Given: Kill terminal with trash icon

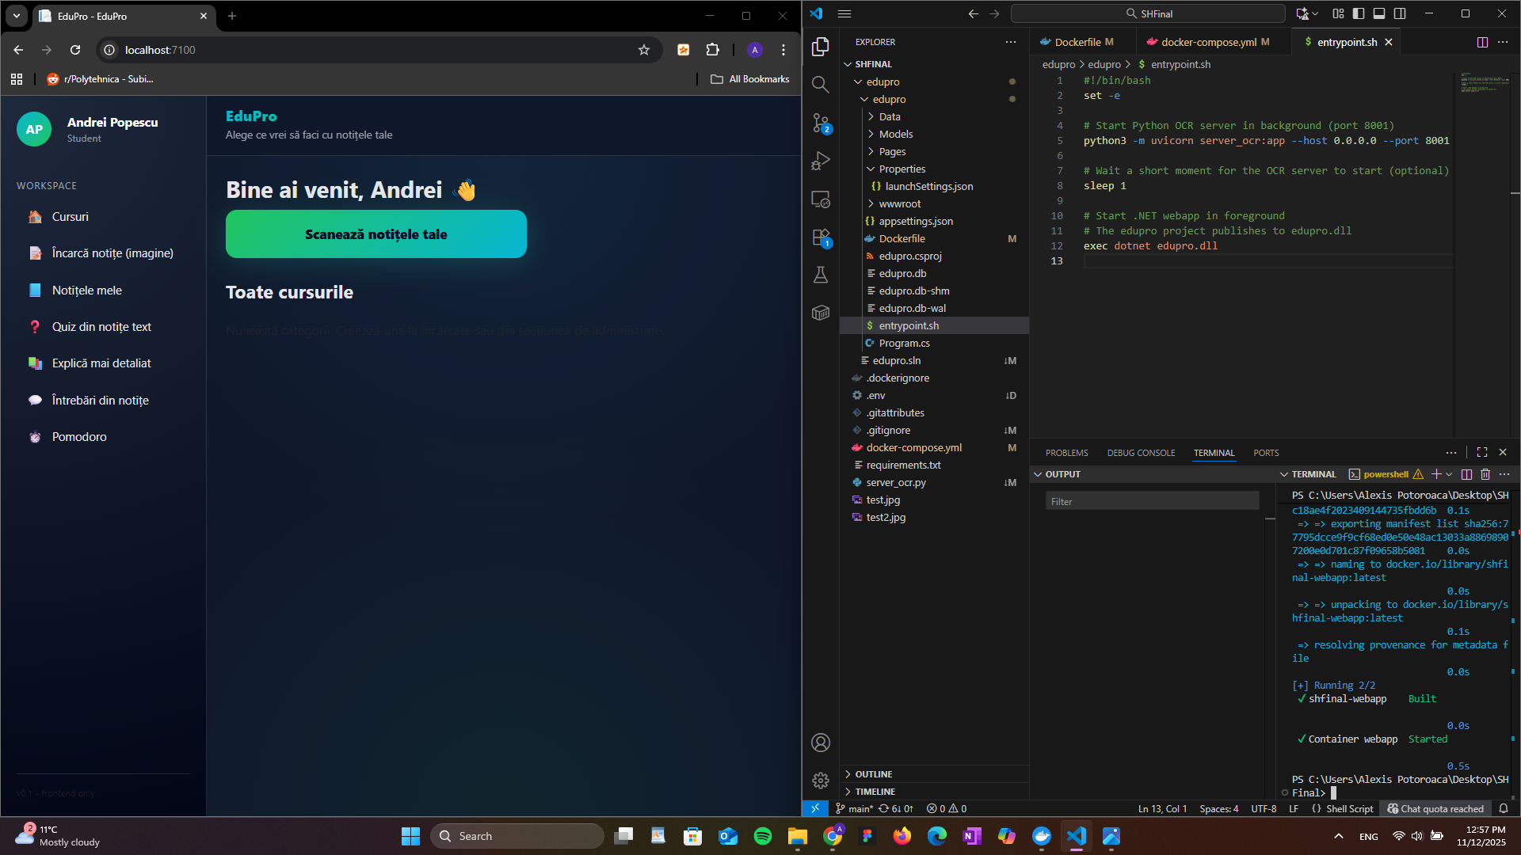Looking at the screenshot, I should [1485, 474].
